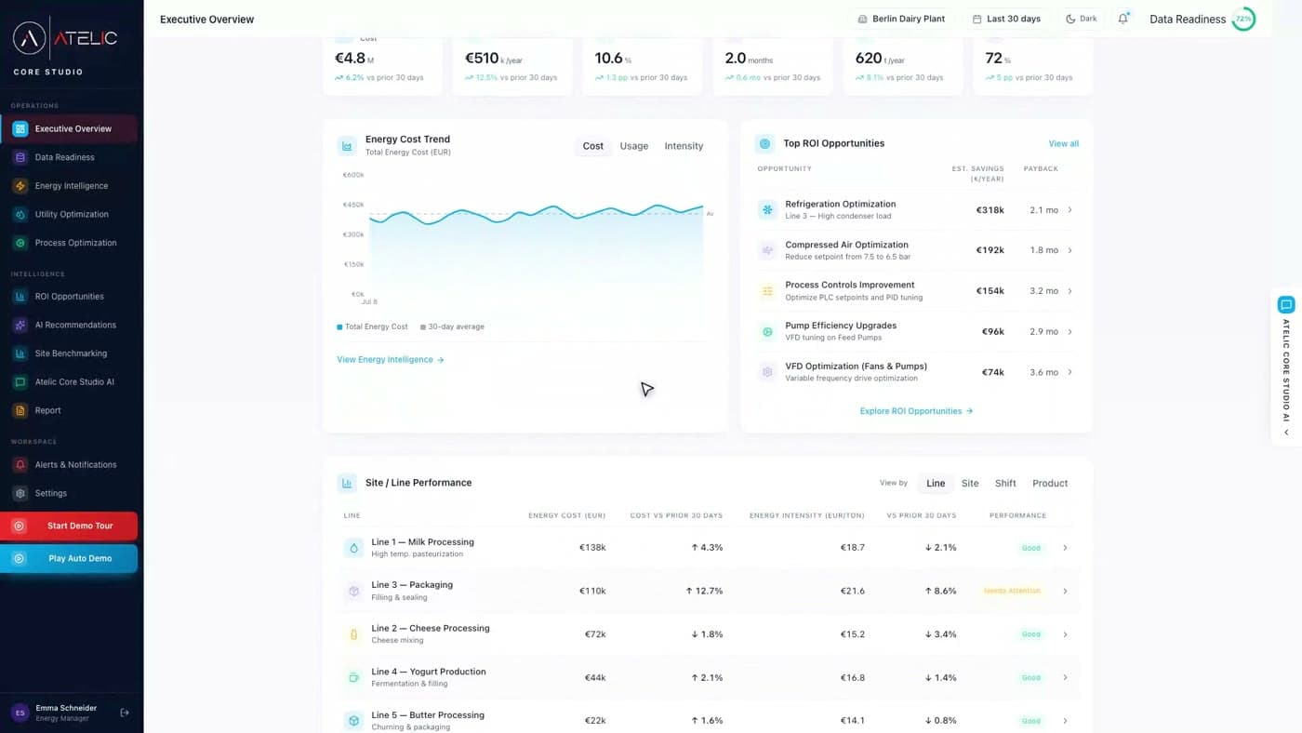
Task: Click the Energy Intelligence lightning icon
Action: point(20,186)
